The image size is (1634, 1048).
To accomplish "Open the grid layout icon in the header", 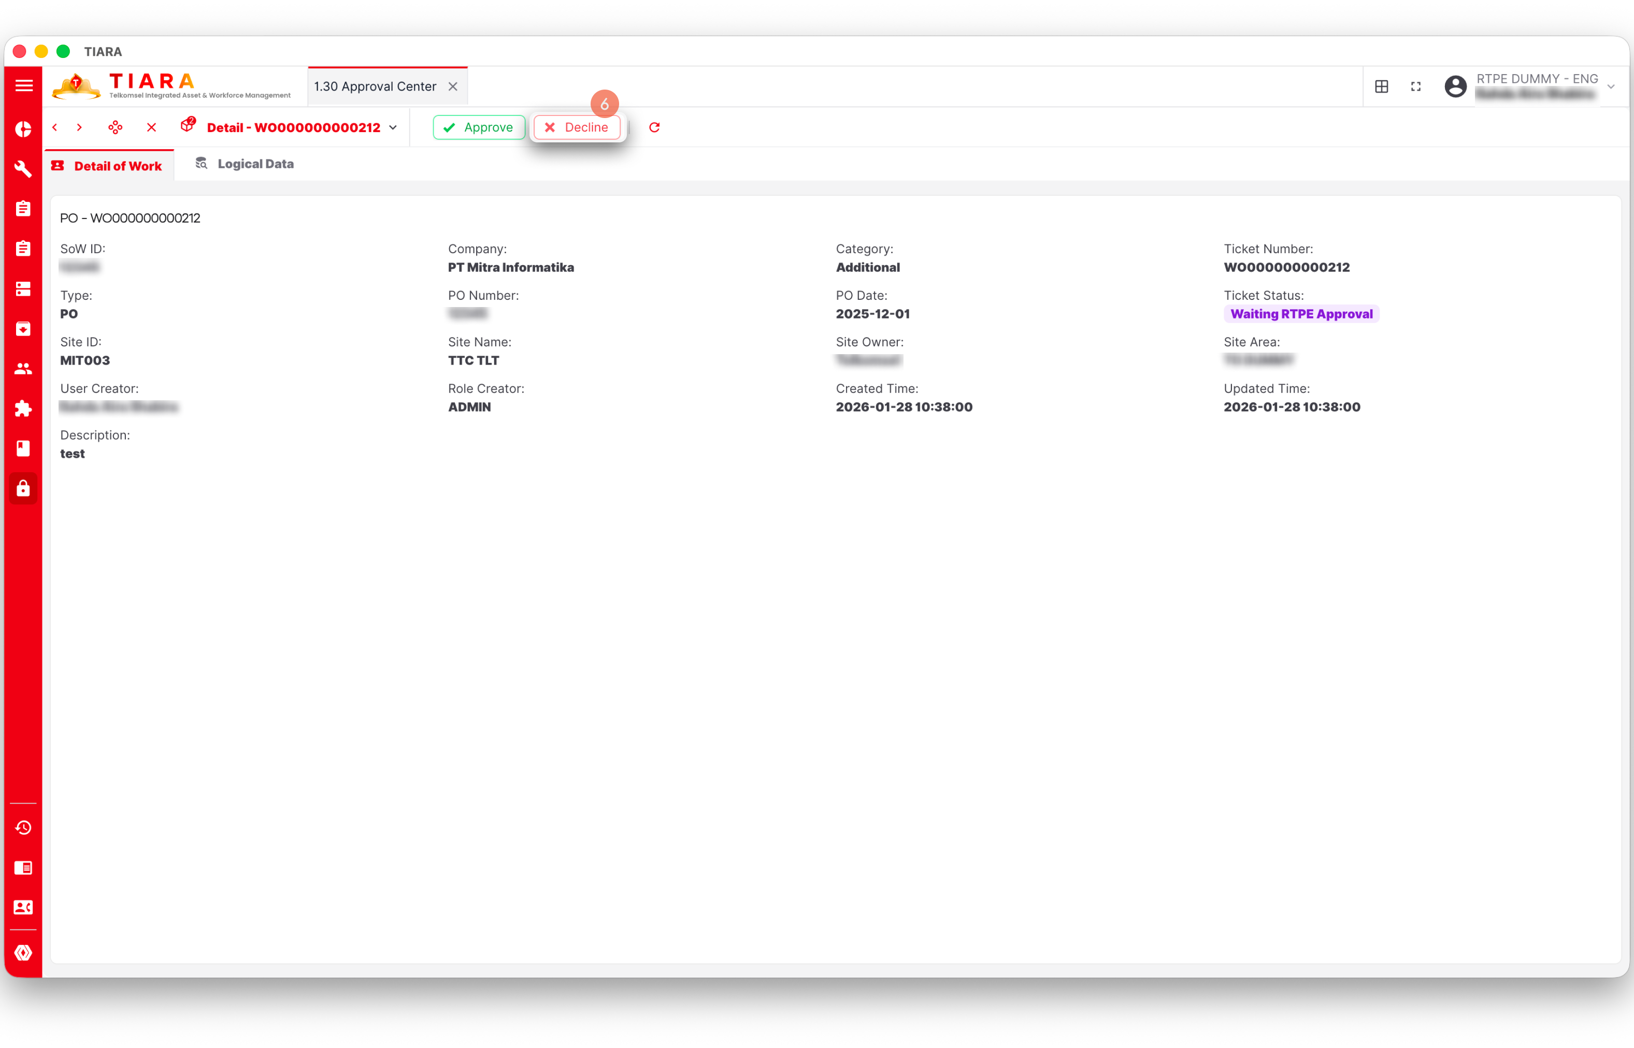I will [1381, 86].
